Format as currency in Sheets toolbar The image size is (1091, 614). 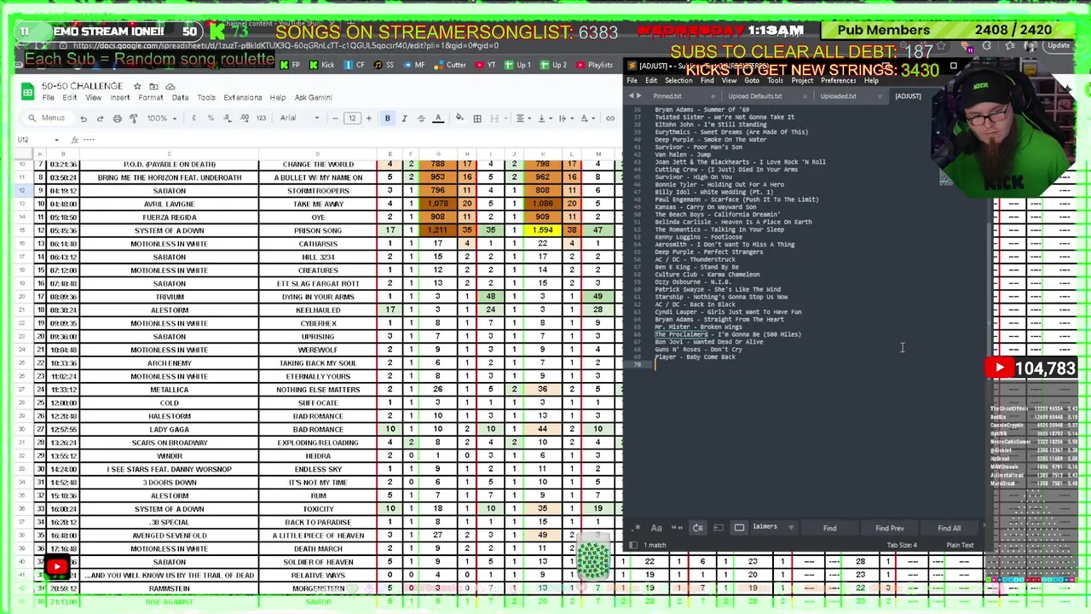(x=194, y=119)
